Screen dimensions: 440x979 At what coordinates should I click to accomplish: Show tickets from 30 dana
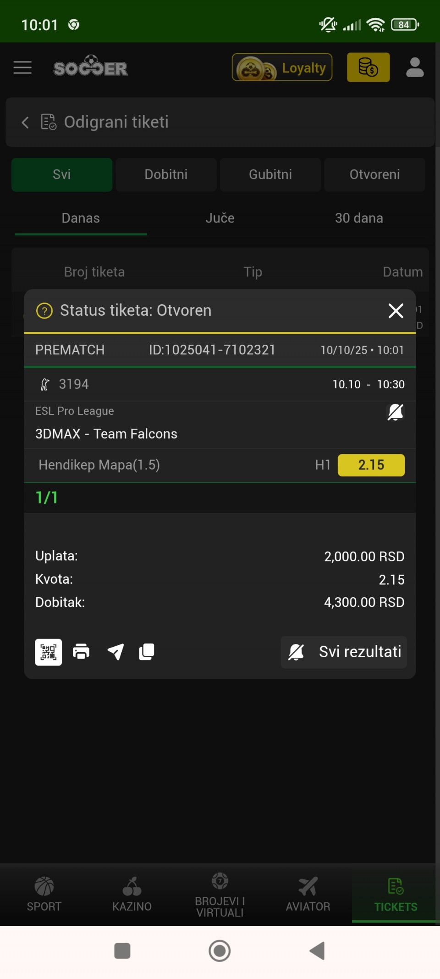point(359,218)
